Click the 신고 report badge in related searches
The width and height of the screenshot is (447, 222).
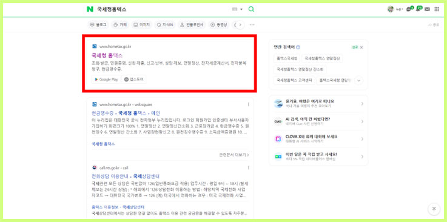pos(355,47)
